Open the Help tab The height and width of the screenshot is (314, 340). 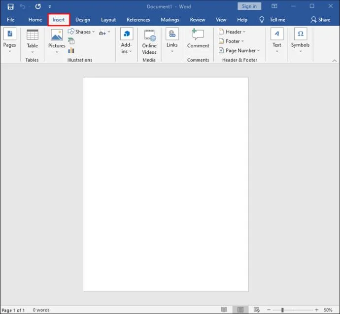point(242,20)
